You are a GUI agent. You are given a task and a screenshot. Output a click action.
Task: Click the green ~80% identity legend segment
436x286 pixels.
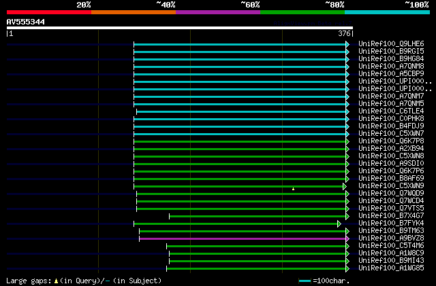tap(302, 12)
